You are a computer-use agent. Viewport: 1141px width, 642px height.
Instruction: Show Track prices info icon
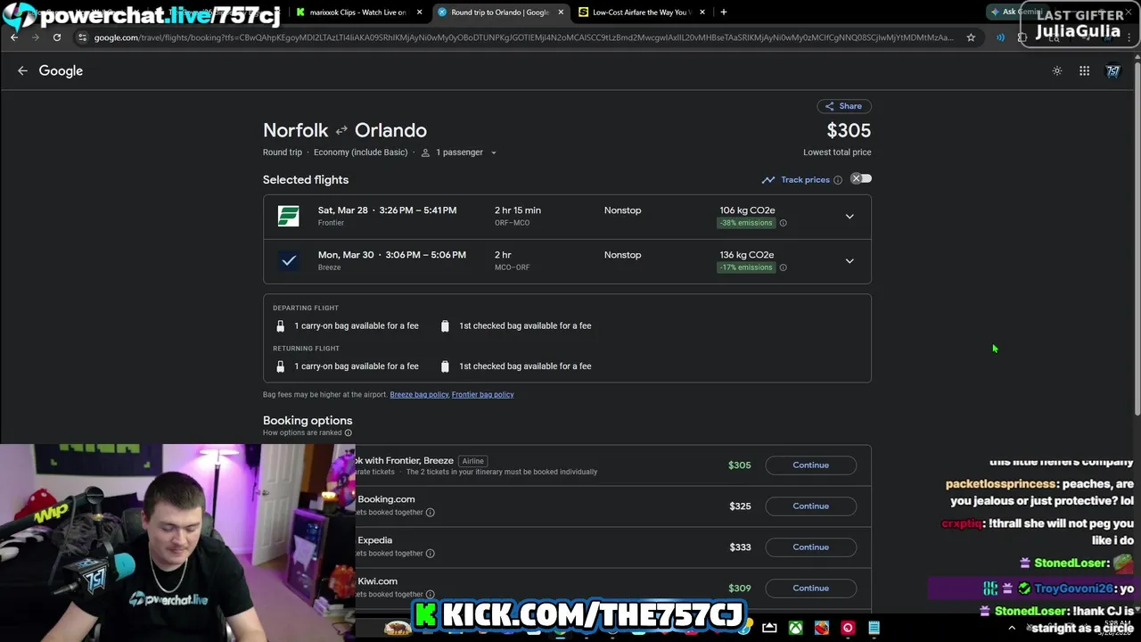point(837,180)
